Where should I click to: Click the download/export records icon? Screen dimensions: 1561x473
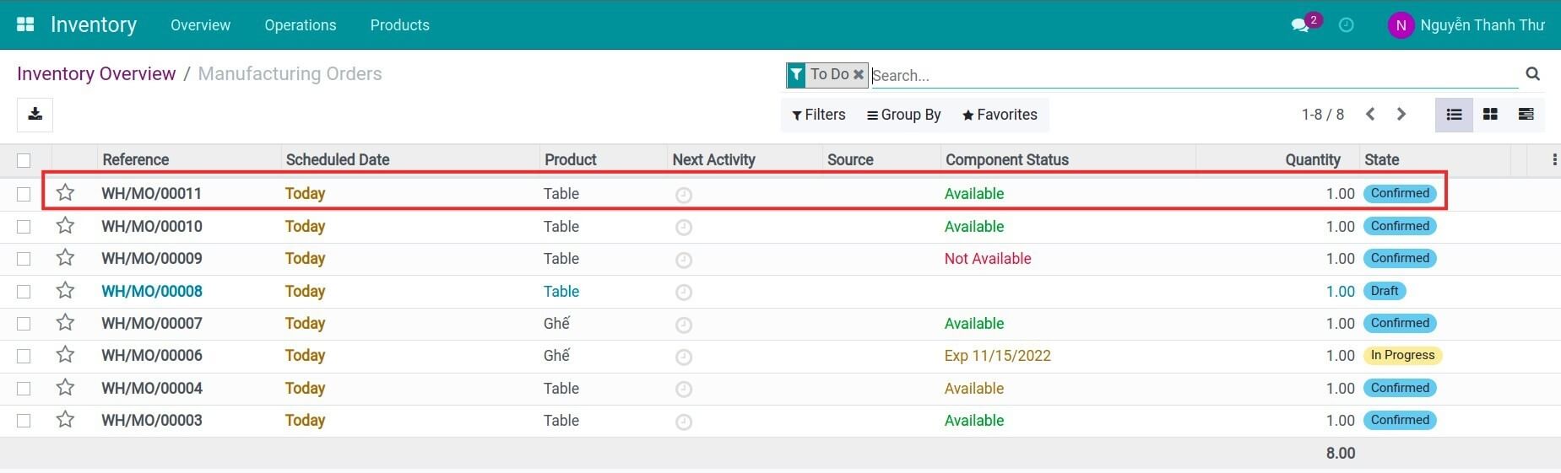pyautogui.click(x=35, y=115)
